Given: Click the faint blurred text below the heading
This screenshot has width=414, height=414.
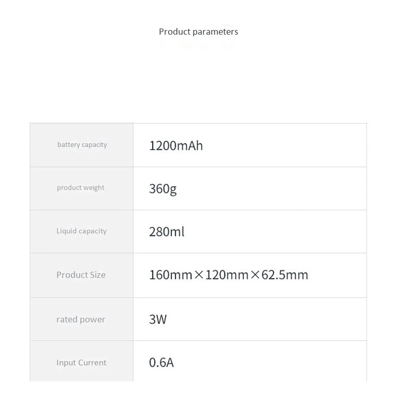Looking at the screenshot, I should point(199,46).
